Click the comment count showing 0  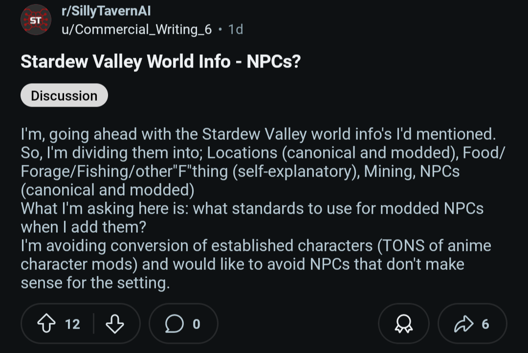197,324
